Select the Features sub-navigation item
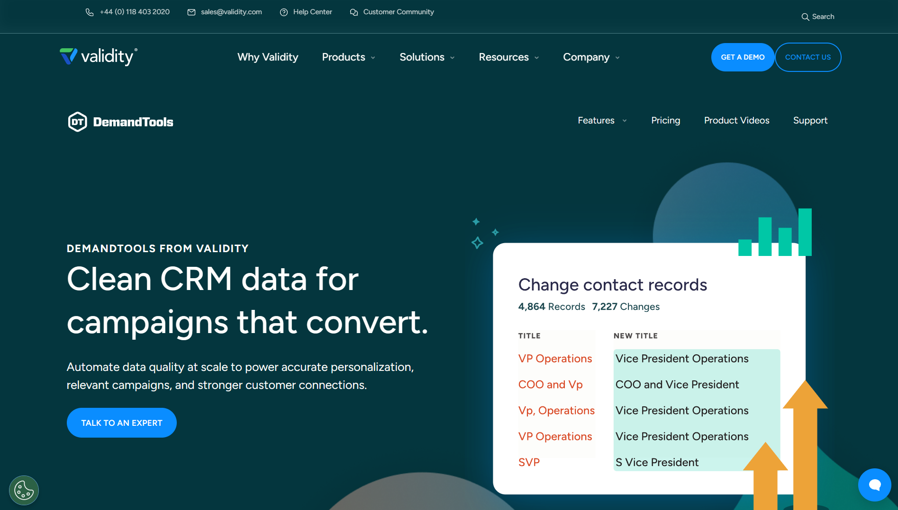 [x=596, y=121]
